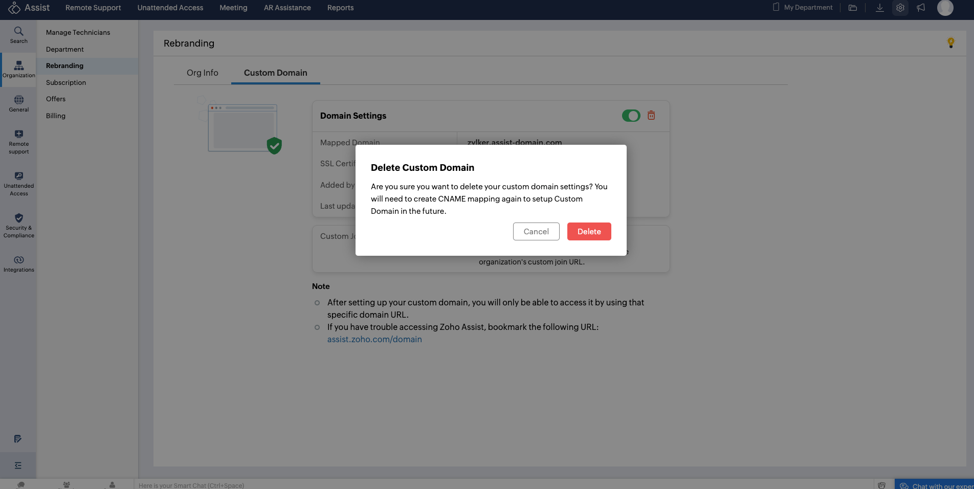
Task: Open the downloads icon in the top bar
Action: 880,8
